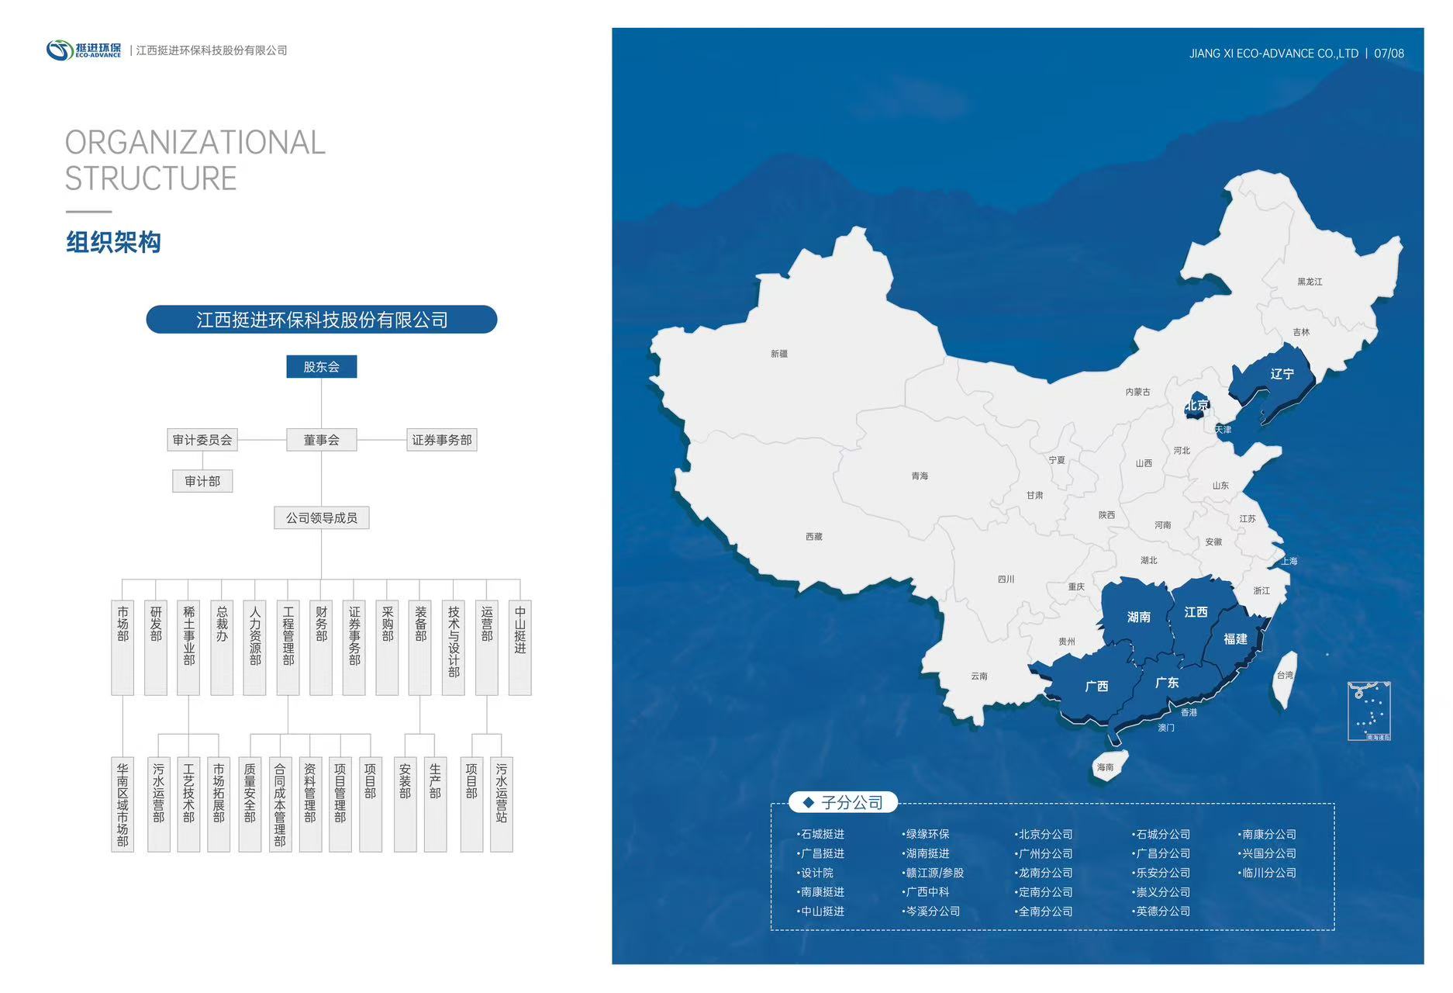Click the 审计委员会 box
The width and height of the screenshot is (1453, 993).
(202, 440)
